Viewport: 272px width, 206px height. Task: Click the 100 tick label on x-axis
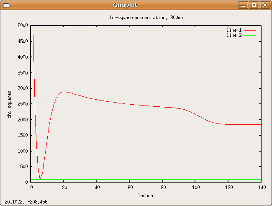(195, 187)
